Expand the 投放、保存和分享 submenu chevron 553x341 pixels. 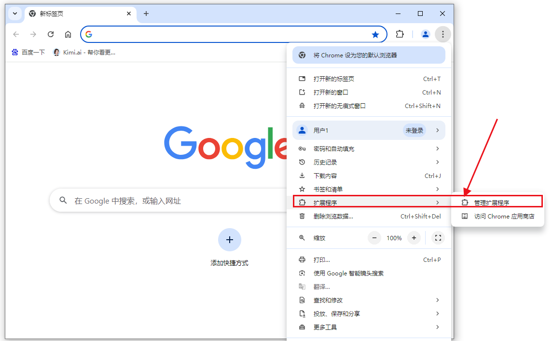tap(437, 314)
